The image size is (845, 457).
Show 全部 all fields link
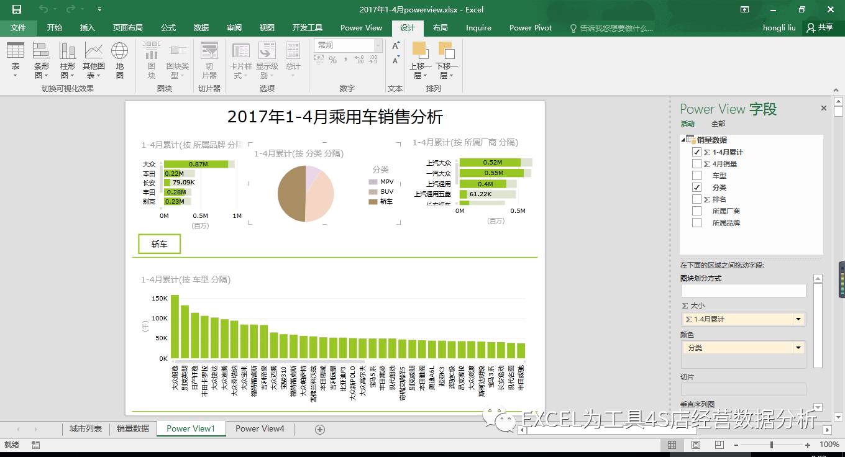[718, 124]
